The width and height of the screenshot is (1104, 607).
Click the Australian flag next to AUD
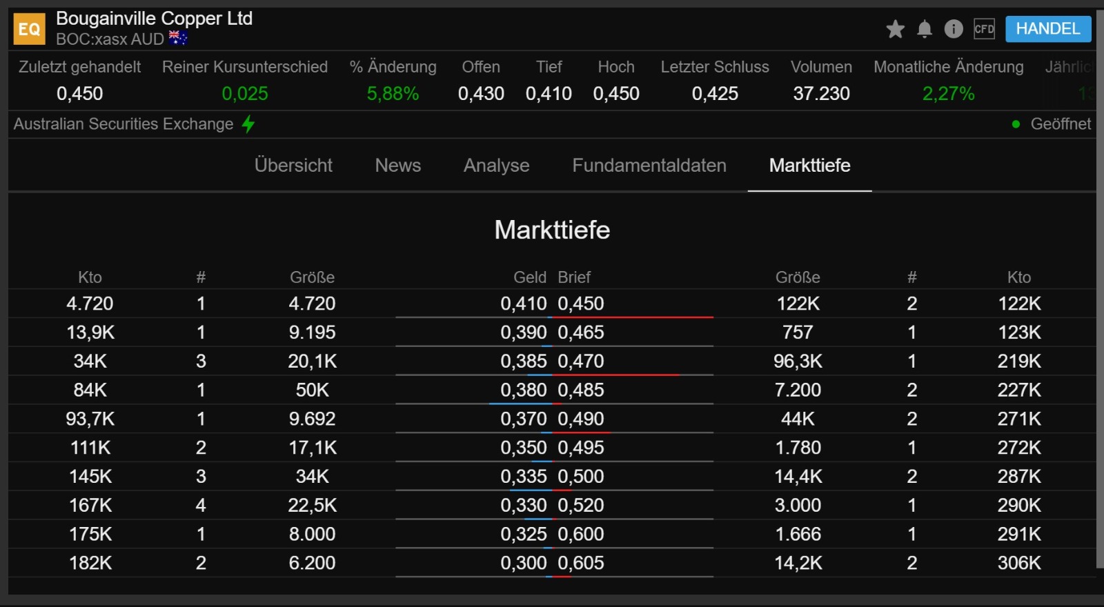[178, 39]
